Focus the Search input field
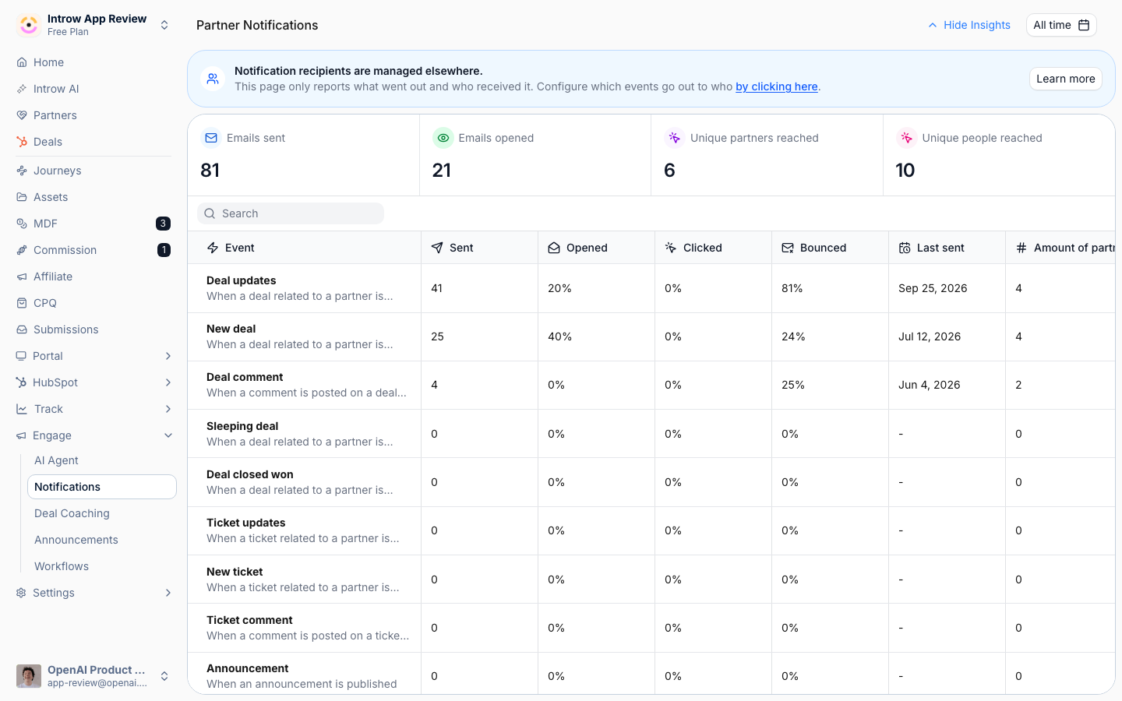1122x701 pixels. pyautogui.click(x=291, y=213)
